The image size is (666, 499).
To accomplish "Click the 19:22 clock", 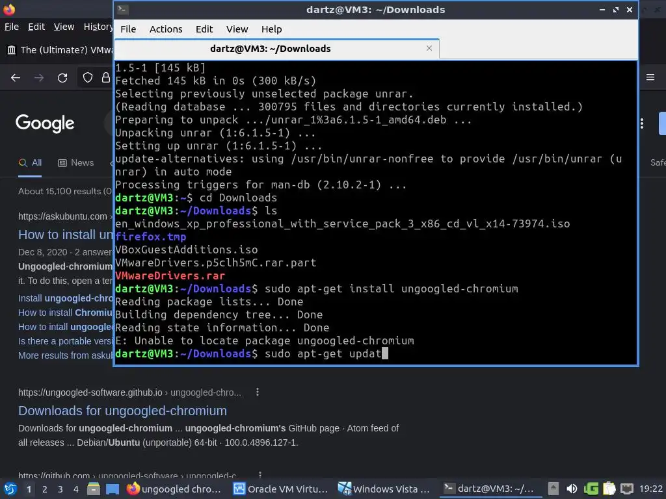I will click(x=650, y=489).
